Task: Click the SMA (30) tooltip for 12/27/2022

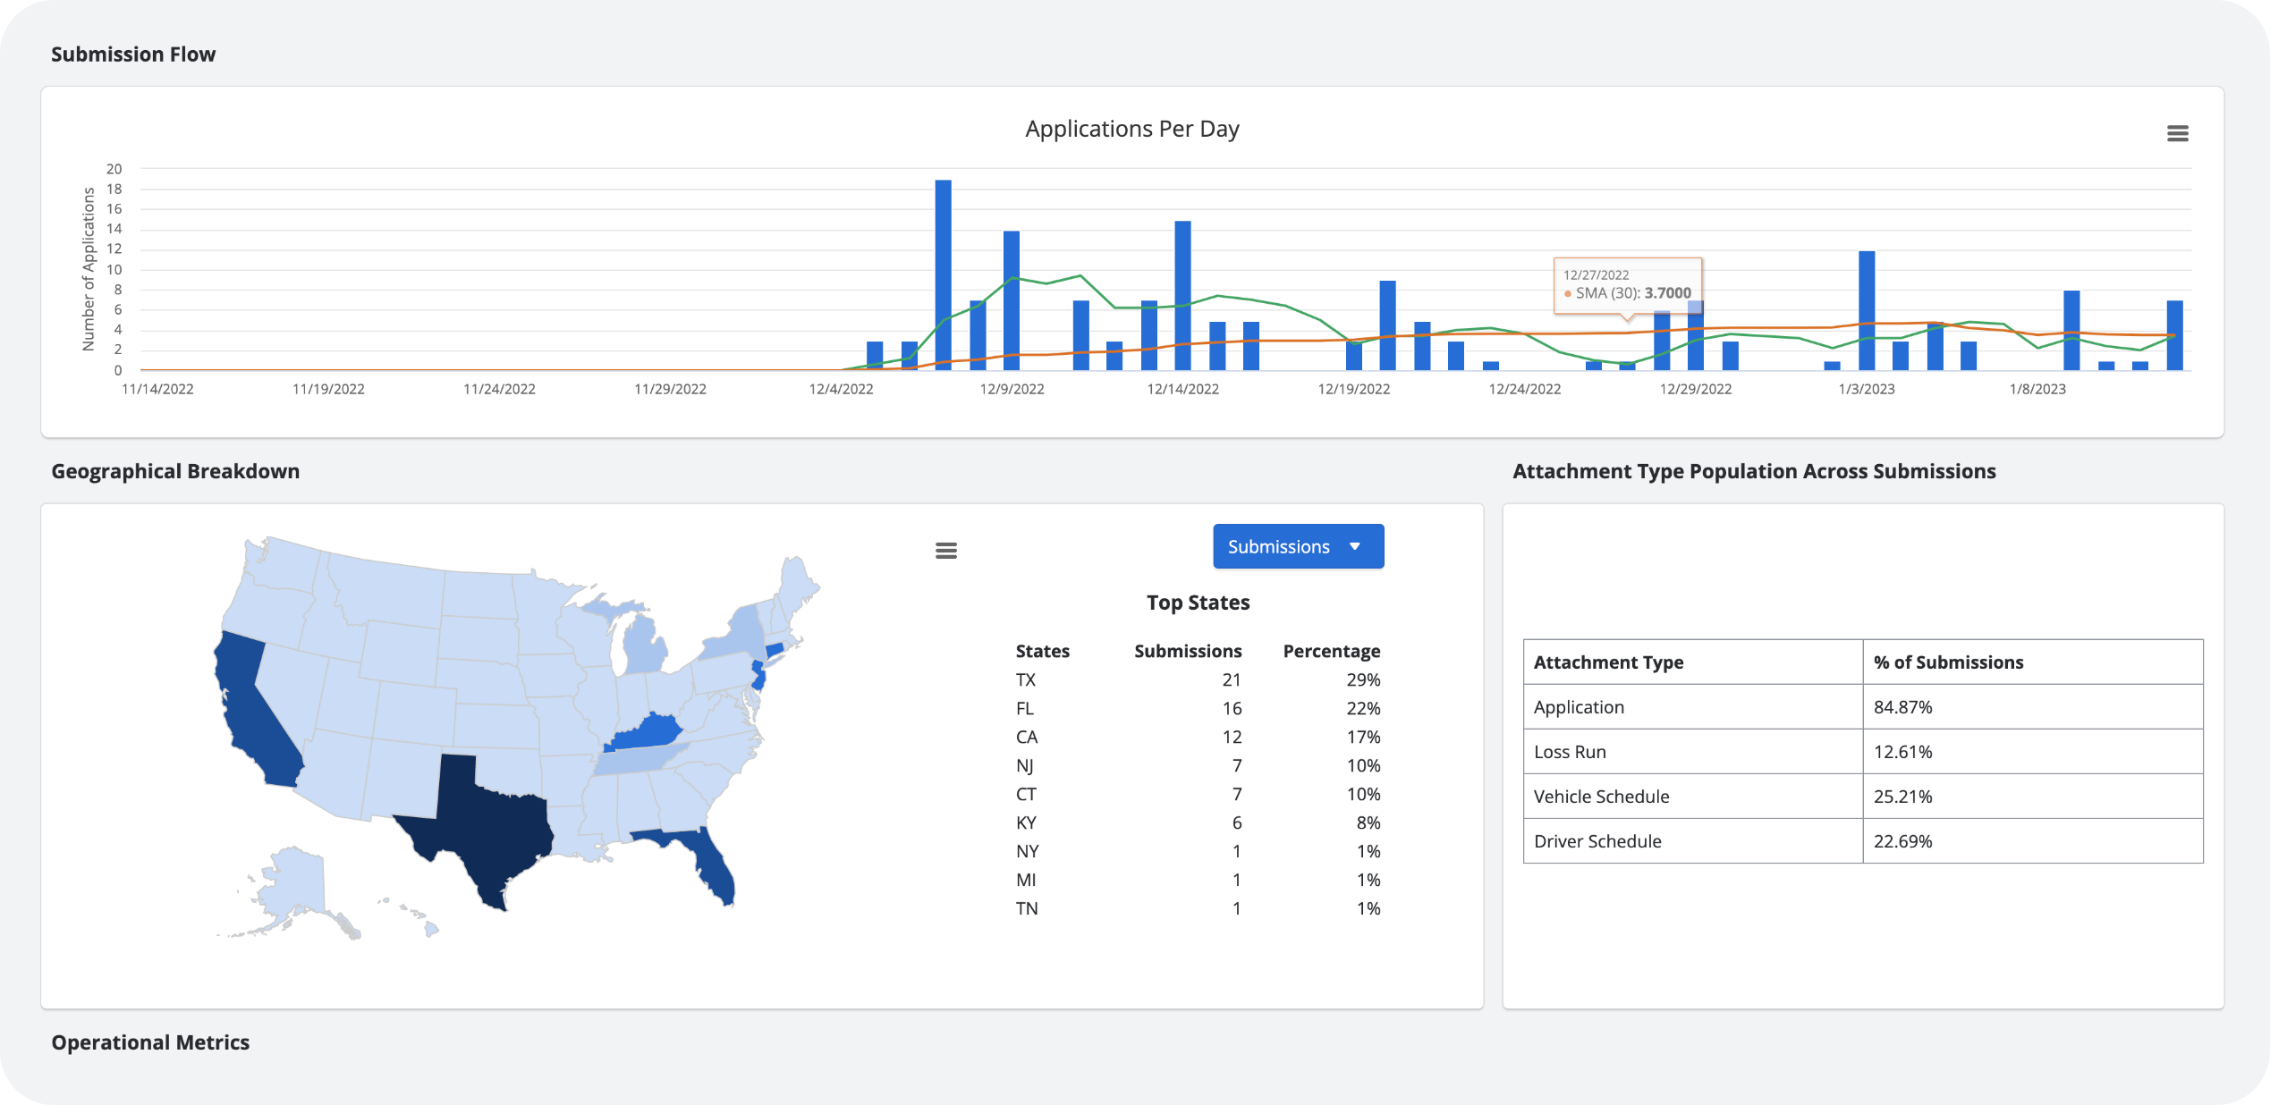Action: point(1628,285)
